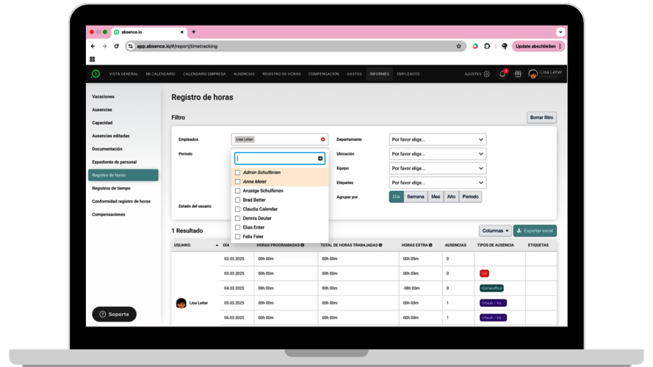Open Mi Calendario menu
Screen dimensions: 653x367
[x=160, y=74]
